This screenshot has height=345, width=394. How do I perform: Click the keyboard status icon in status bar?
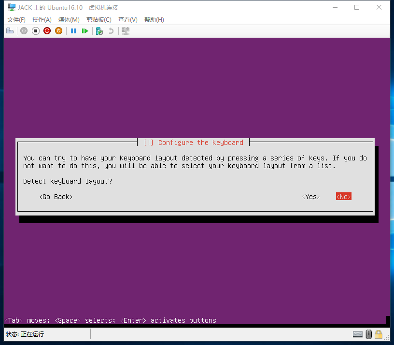(x=358, y=334)
